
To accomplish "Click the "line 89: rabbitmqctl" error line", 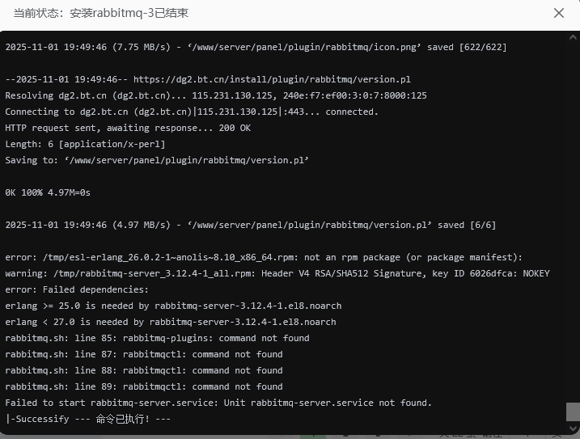I will tap(144, 386).
